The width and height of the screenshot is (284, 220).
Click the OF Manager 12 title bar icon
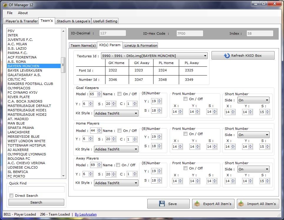click(x=5, y=5)
